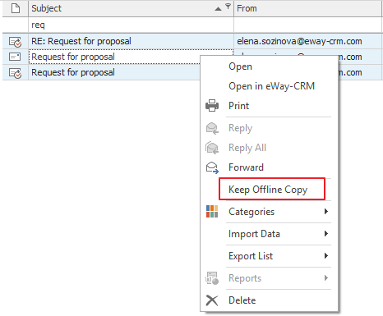
Task: Click the email icon beside RE: Request for proposal
Action: pos(15,42)
